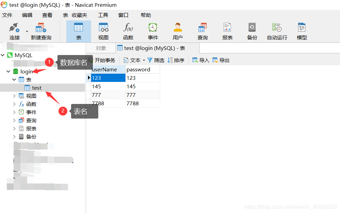Open the 查询 (Query) toolbar icon
The image size is (340, 213).
(202, 31)
